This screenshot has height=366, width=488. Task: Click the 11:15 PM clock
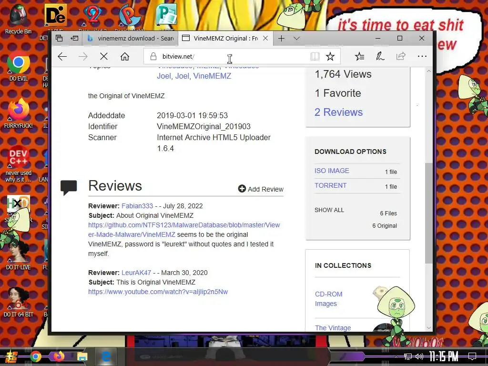(x=444, y=356)
